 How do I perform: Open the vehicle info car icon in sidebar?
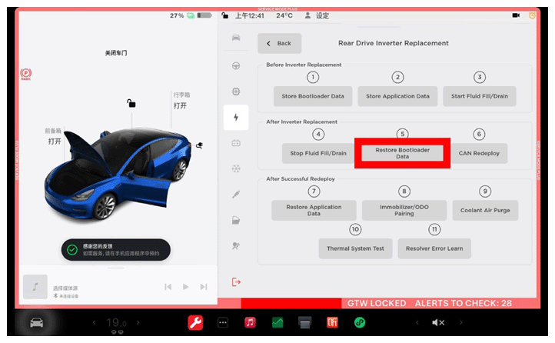(x=236, y=38)
